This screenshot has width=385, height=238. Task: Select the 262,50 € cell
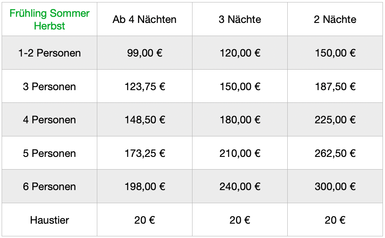point(335,153)
